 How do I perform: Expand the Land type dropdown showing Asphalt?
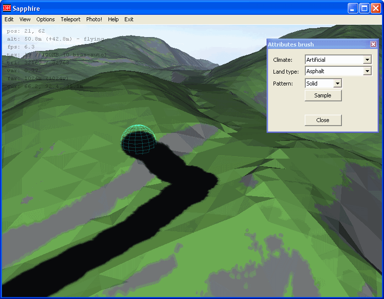[x=367, y=71]
